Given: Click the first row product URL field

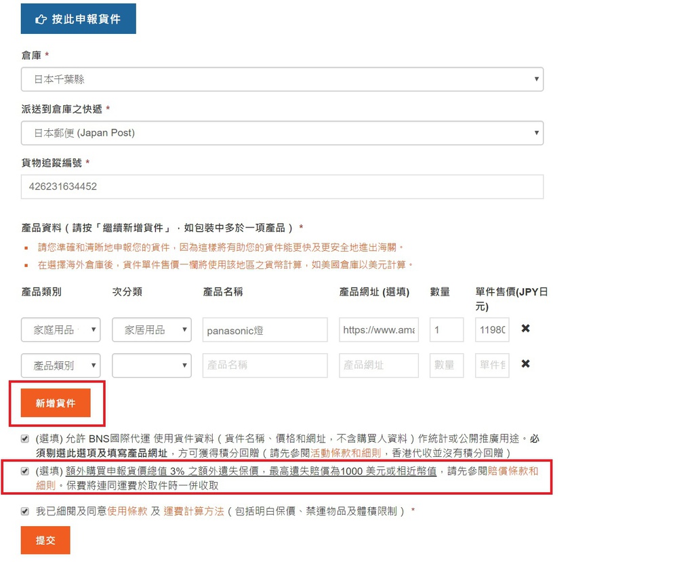Looking at the screenshot, I should point(378,330).
